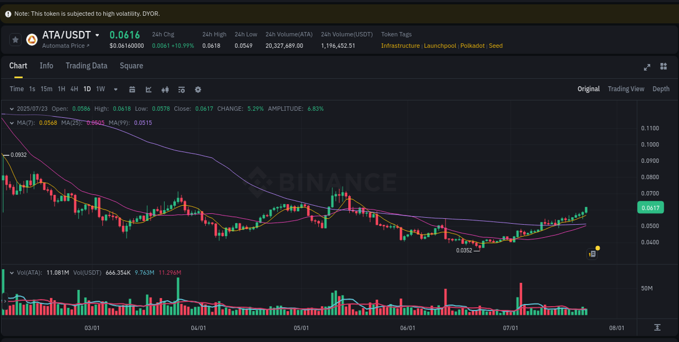
Task: Open the indicator settings list icon
Action: [x=181, y=89]
